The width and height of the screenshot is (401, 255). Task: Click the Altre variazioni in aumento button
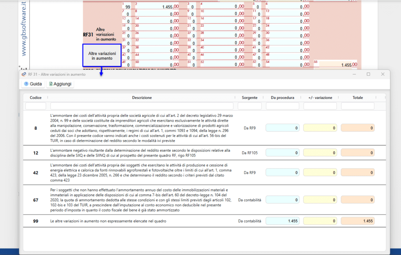click(102, 56)
